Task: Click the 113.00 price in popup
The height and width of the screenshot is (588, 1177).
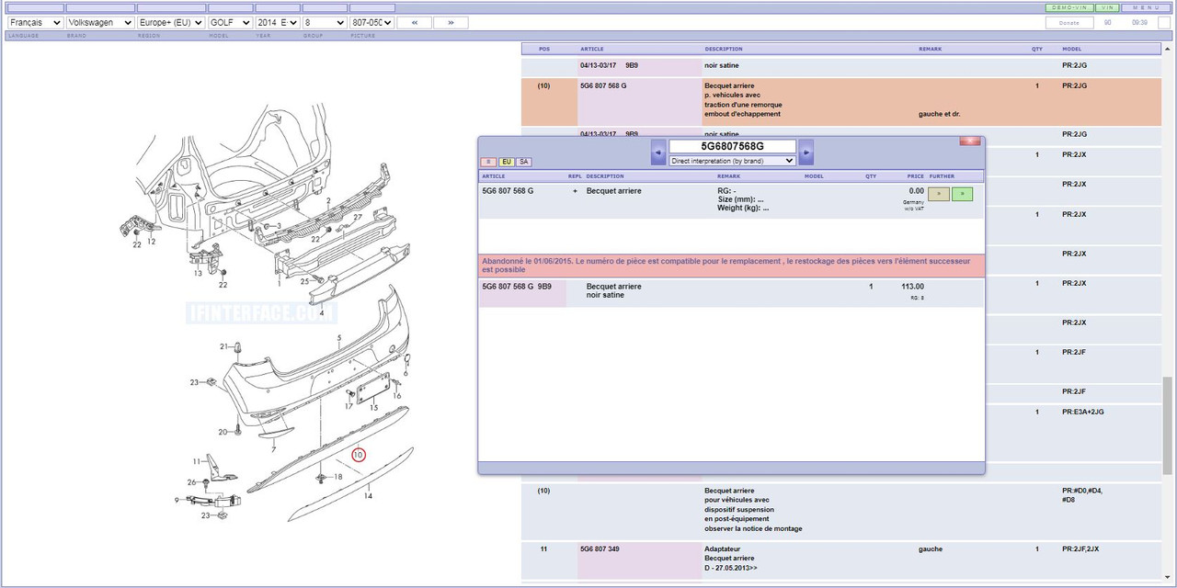Action: (912, 287)
